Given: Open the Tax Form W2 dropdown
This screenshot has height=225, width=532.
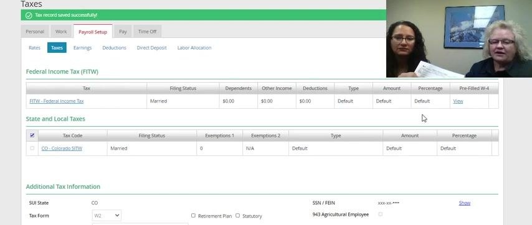Looking at the screenshot, I should 107,216.
